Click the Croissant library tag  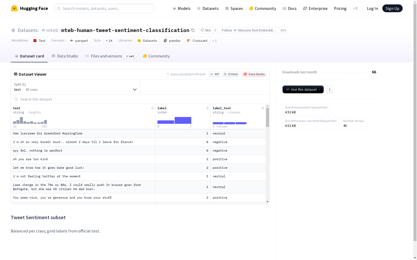tap(197, 41)
